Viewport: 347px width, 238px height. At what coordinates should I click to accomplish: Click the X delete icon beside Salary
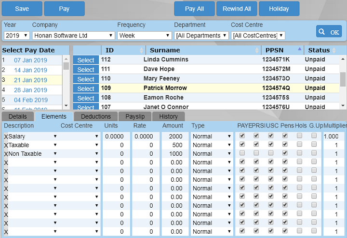pyautogui.click(x=6, y=137)
